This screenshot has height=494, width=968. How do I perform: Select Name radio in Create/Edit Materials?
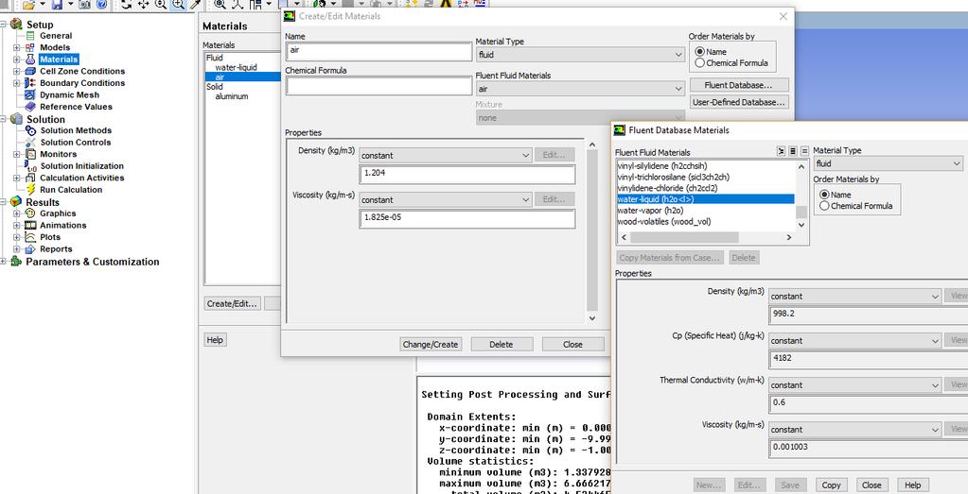699,52
